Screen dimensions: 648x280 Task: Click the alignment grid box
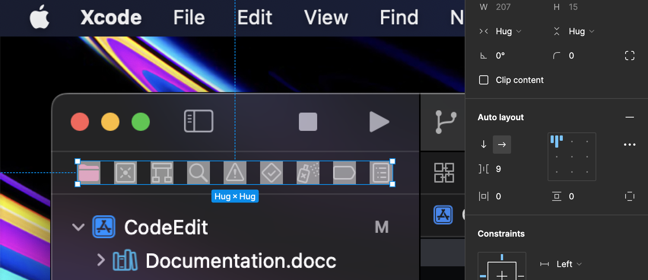(x=572, y=156)
